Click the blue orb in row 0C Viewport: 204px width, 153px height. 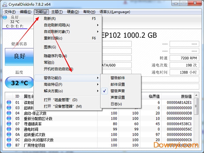[x=9, y=140]
